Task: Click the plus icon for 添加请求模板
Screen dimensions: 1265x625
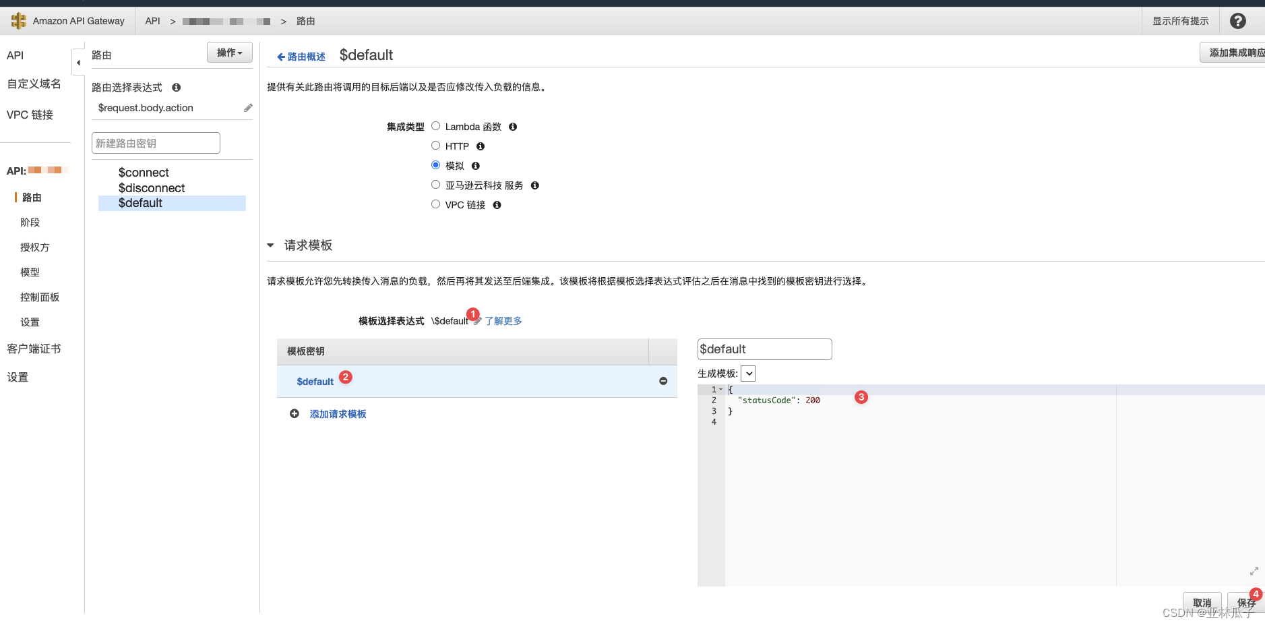Action: pos(295,414)
